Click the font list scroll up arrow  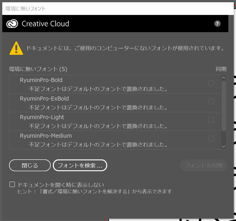224,78
